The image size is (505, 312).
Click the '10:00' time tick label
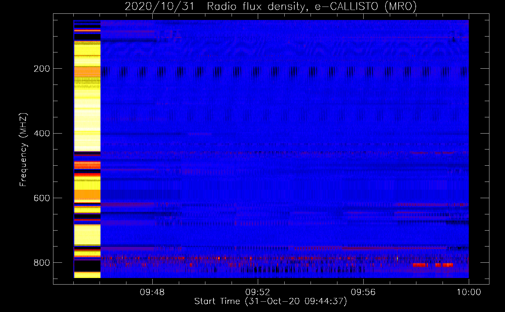[x=469, y=292]
